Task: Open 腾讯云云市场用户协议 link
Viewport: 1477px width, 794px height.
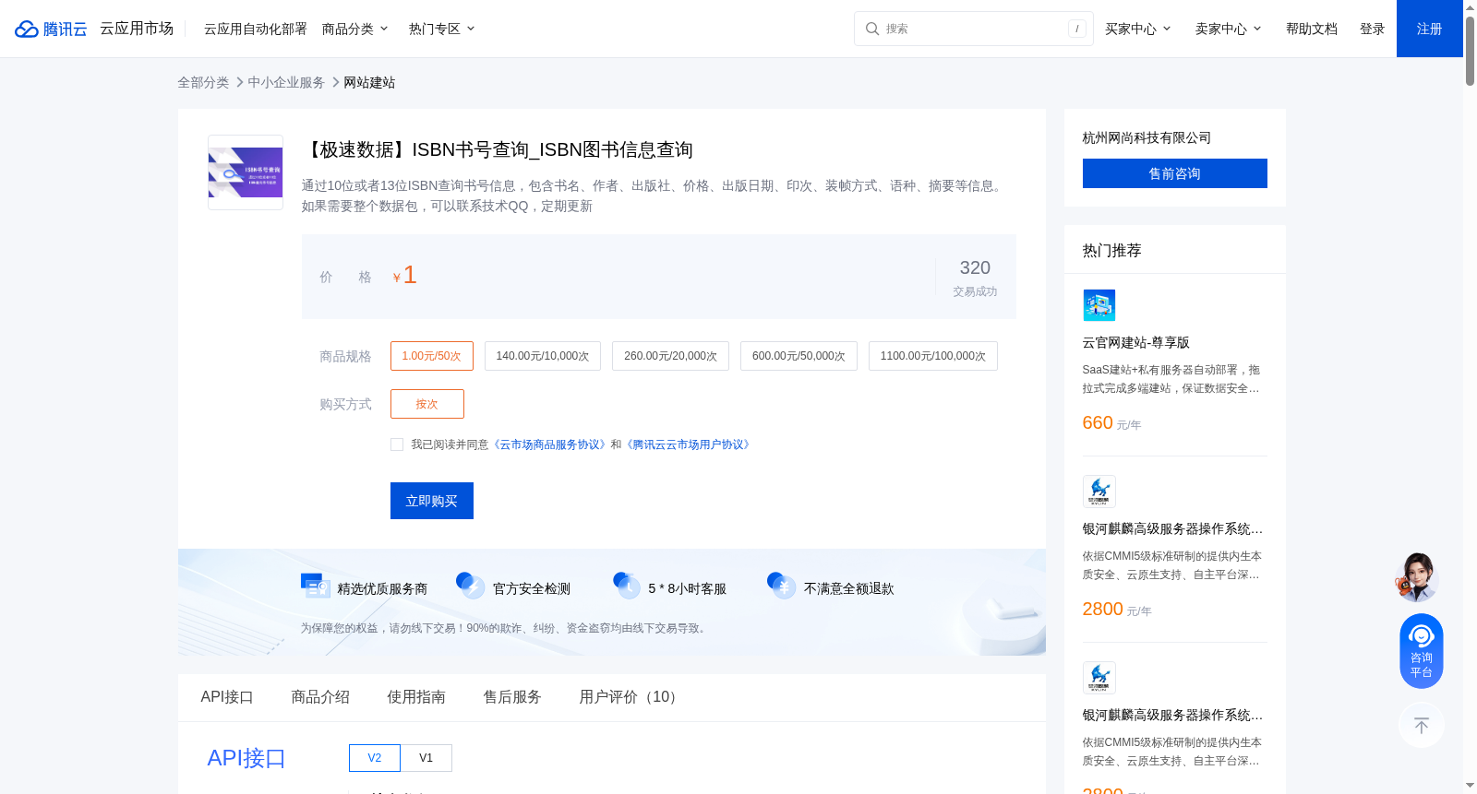Action: coord(689,444)
